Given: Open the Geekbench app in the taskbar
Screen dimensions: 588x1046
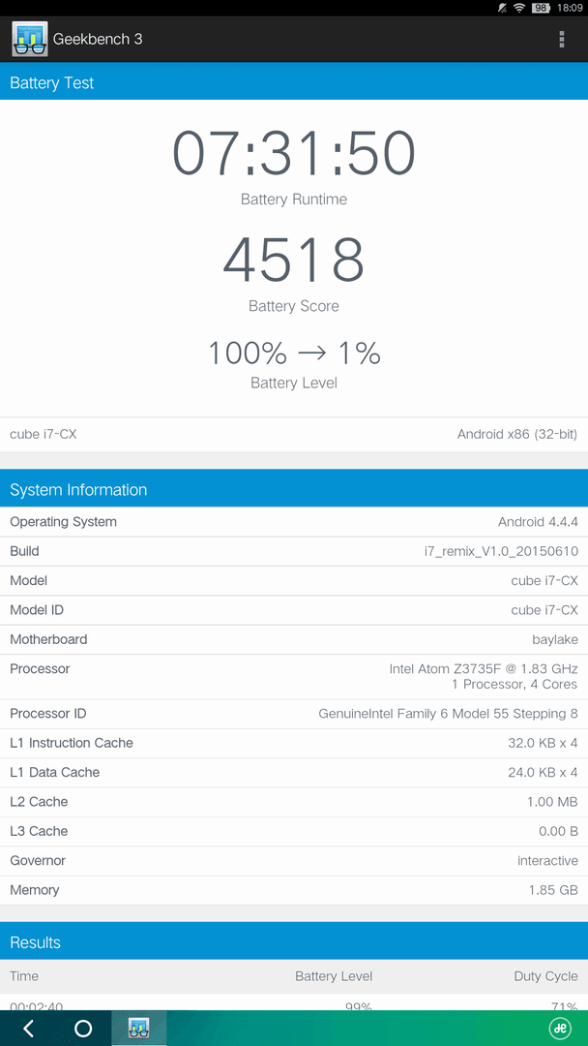Looking at the screenshot, I should 138,1028.
